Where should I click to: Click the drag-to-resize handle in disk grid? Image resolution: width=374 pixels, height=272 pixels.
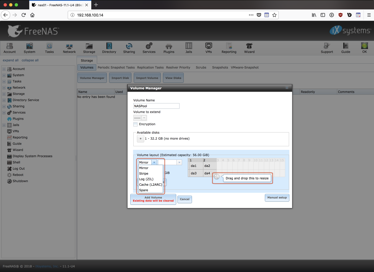click(217, 177)
